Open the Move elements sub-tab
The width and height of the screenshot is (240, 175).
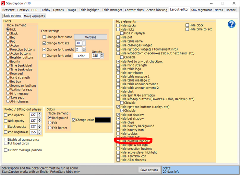pos(34,16)
